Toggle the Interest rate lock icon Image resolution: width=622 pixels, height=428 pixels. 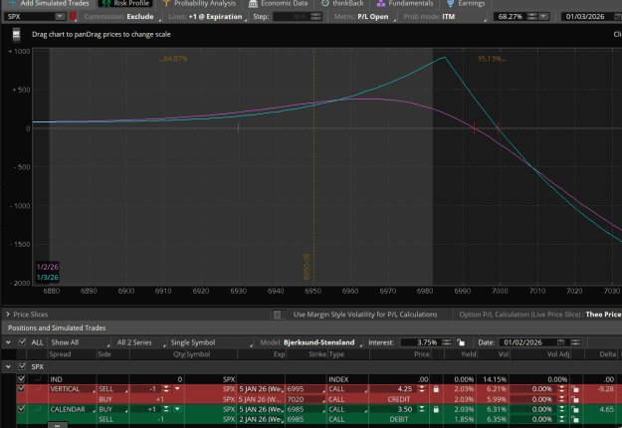[x=461, y=342]
